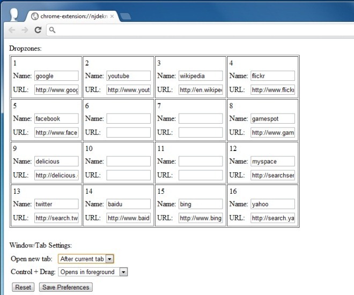Click the browser Forward arrow
Viewport: 354px width, 295px height.
tap(25, 30)
